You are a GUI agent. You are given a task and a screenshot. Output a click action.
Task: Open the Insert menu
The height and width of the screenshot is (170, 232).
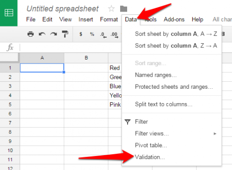tap(86, 20)
